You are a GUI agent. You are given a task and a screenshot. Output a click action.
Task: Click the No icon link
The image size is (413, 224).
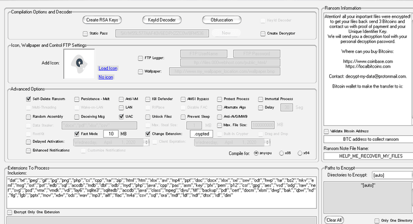pyautogui.click(x=105, y=77)
